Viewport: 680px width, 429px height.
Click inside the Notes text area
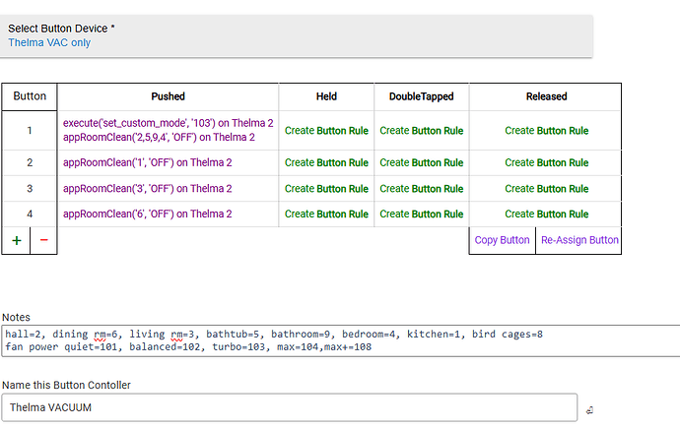pos(340,340)
